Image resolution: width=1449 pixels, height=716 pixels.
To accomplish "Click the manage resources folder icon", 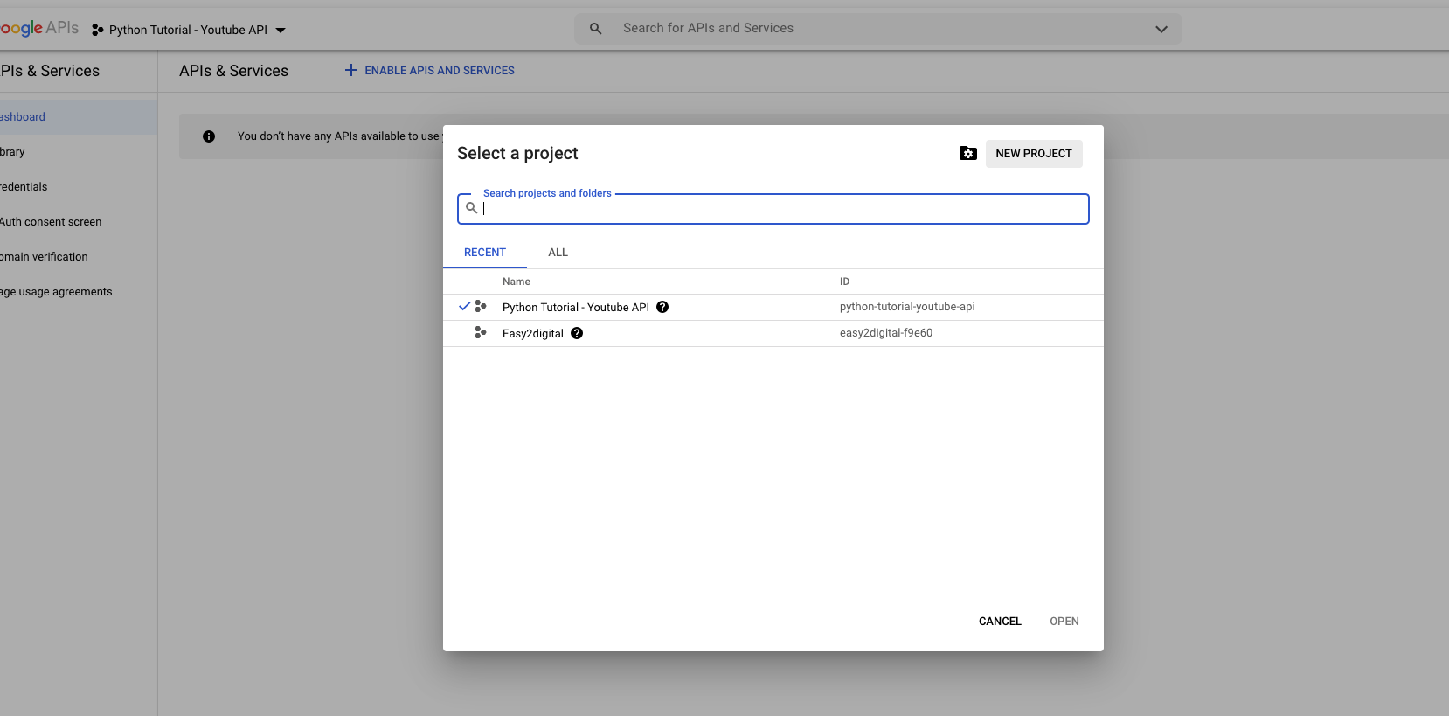I will [967, 154].
